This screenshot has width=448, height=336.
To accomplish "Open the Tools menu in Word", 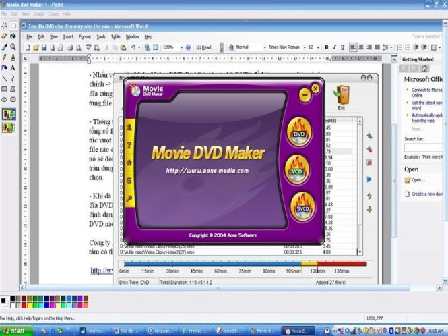I will 101,37.
